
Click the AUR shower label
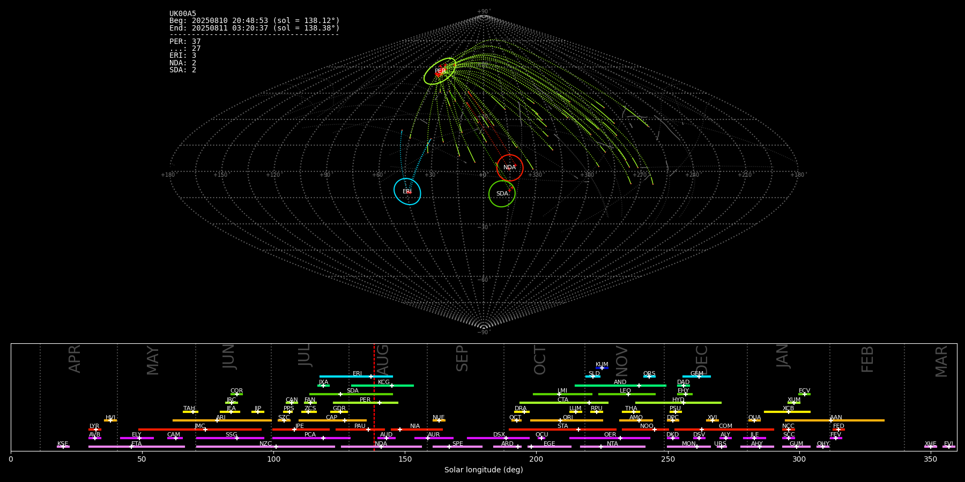[x=434, y=435]
